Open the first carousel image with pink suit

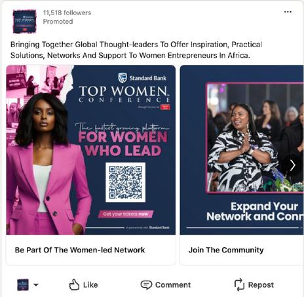tap(91, 150)
